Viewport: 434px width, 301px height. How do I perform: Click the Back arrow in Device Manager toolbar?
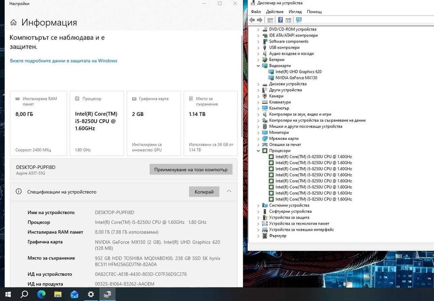[x=252, y=20]
